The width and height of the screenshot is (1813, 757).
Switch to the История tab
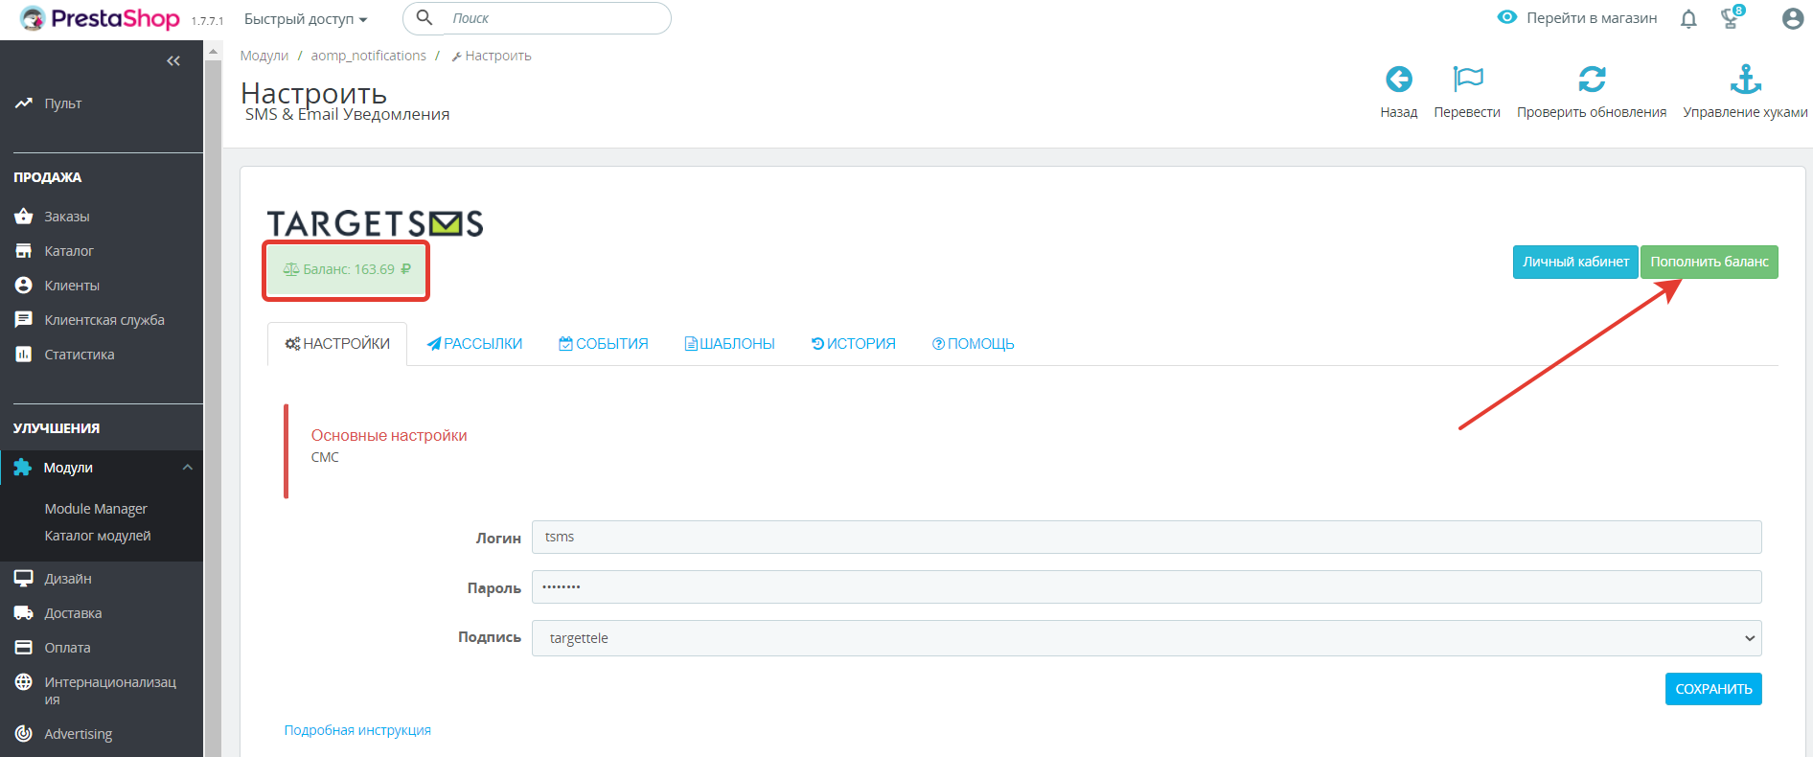(x=853, y=344)
